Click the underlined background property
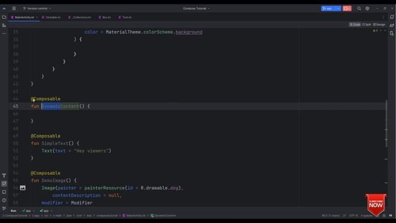 click(x=189, y=32)
